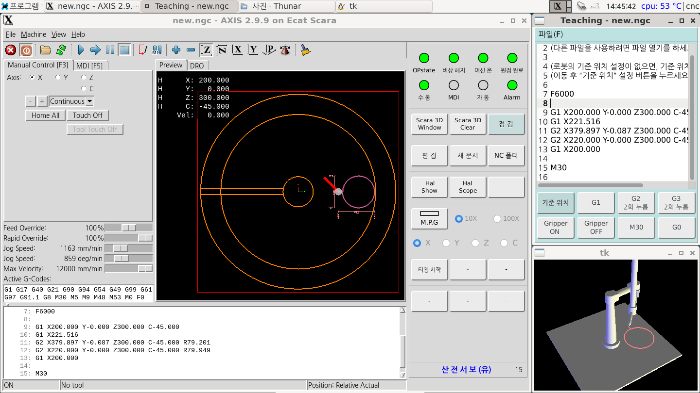Select the Y front view icon
The width and height of the screenshot is (700, 393).
(253, 50)
